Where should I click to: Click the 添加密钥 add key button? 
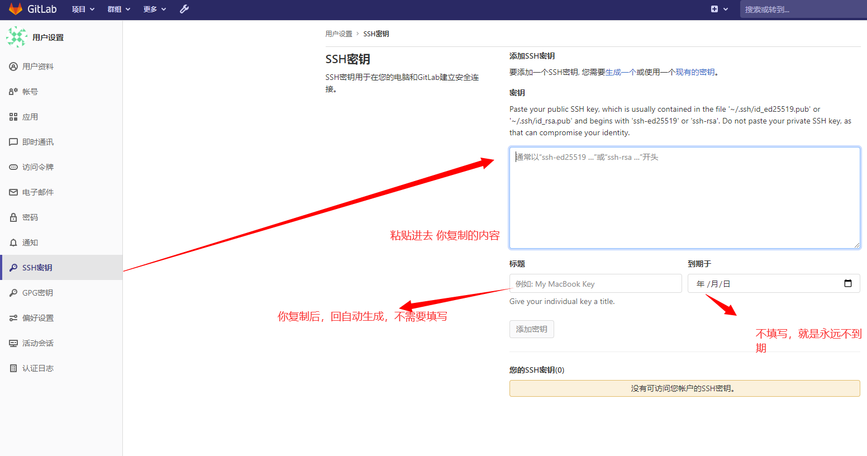pyautogui.click(x=531, y=329)
